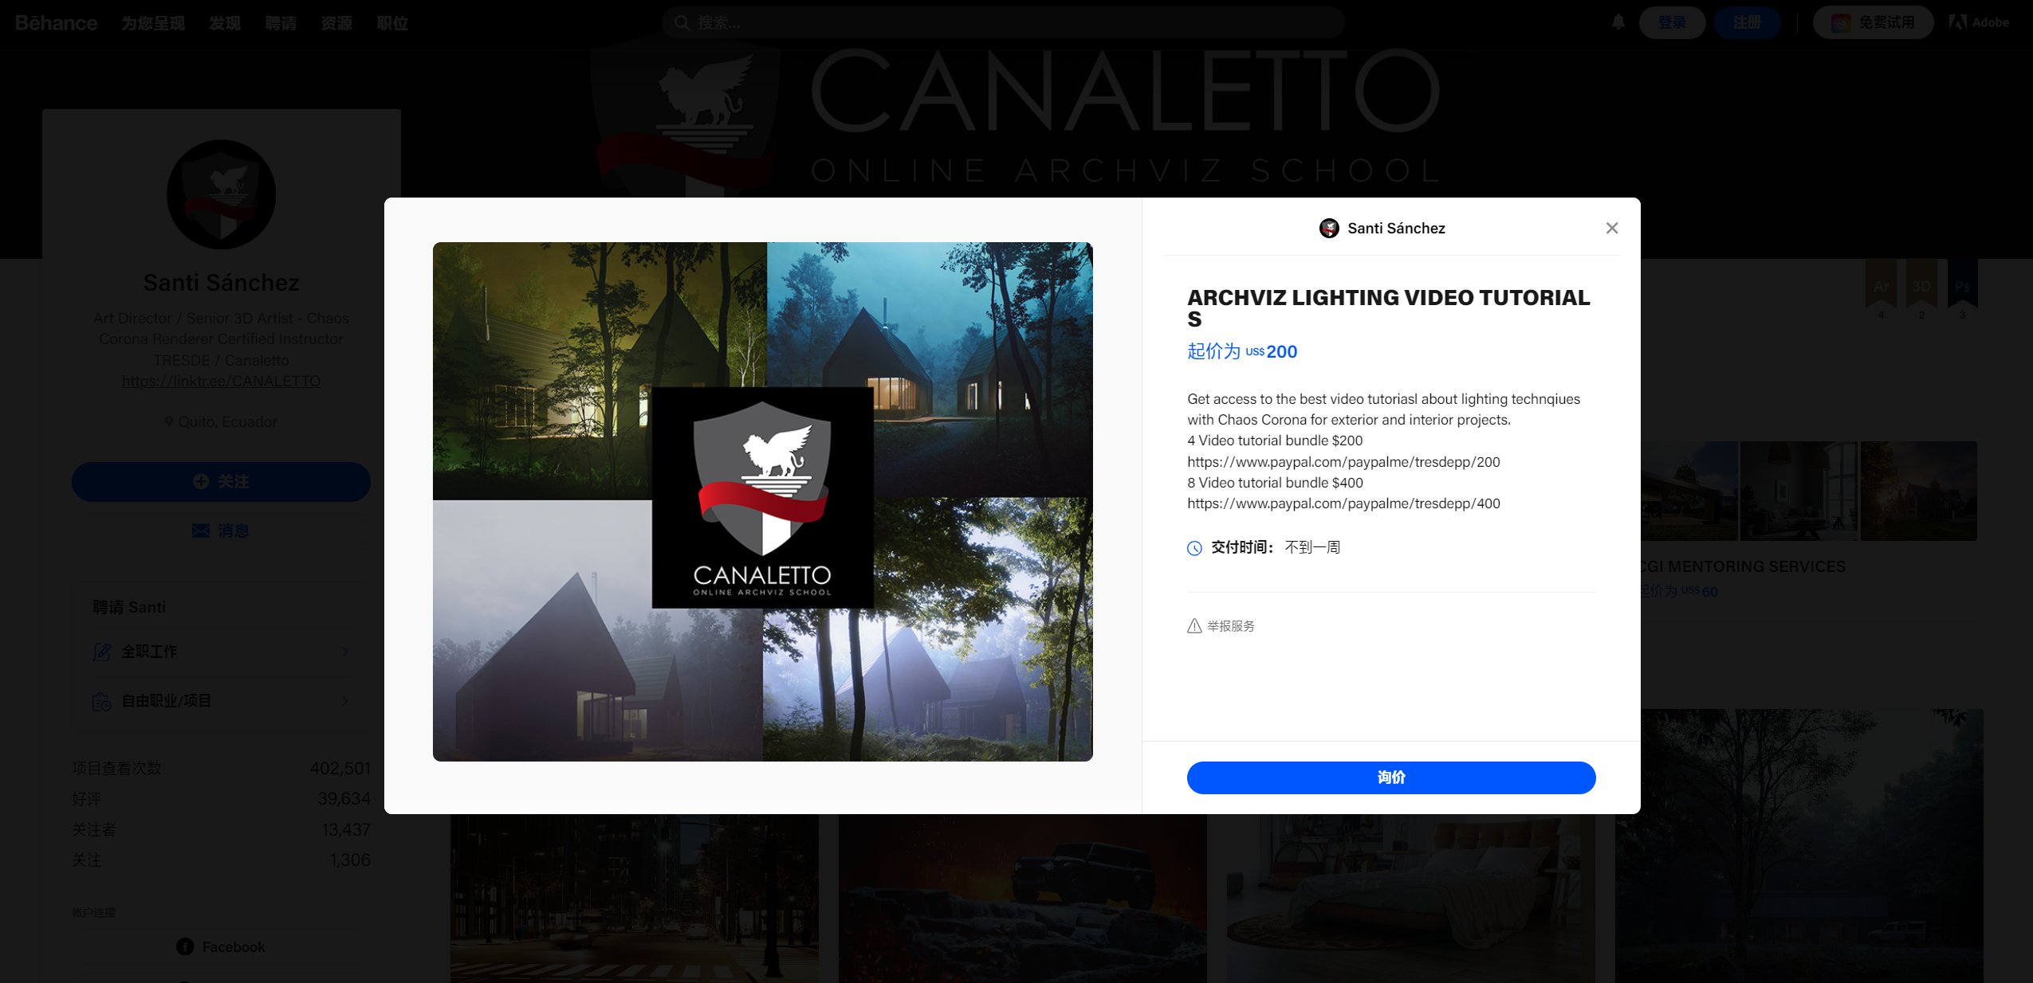Click the 项目查看次数 402,501 stat

click(221, 769)
